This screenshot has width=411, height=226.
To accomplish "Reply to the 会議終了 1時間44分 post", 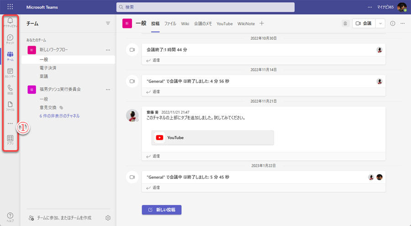I will pyautogui.click(x=153, y=60).
